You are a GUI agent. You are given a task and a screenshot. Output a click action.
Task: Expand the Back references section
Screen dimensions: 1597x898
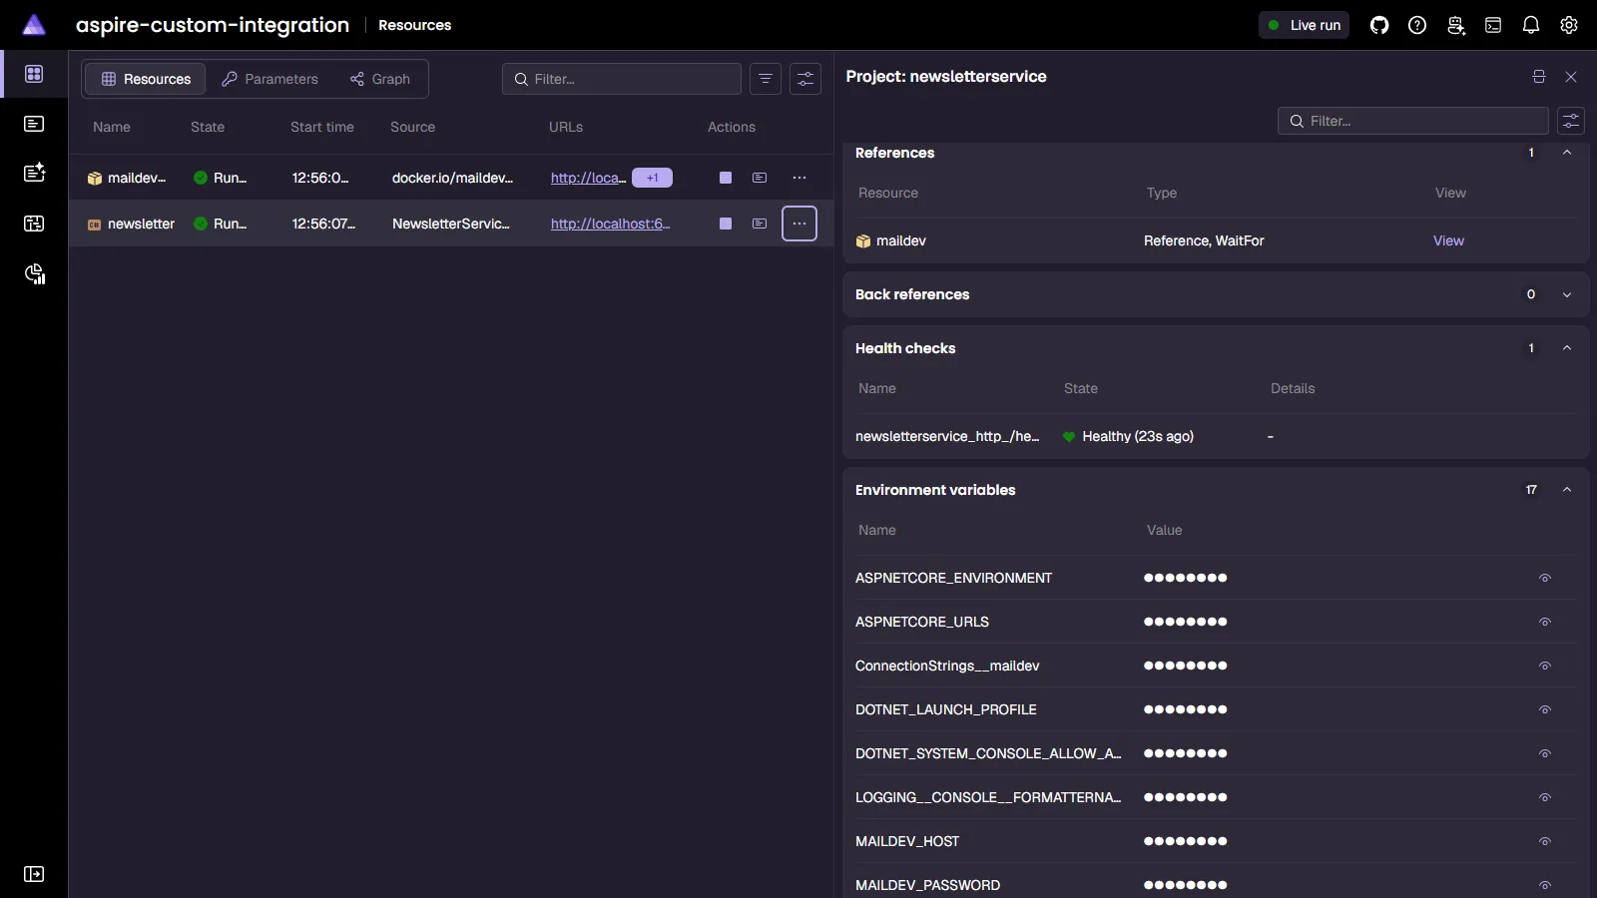(1567, 294)
